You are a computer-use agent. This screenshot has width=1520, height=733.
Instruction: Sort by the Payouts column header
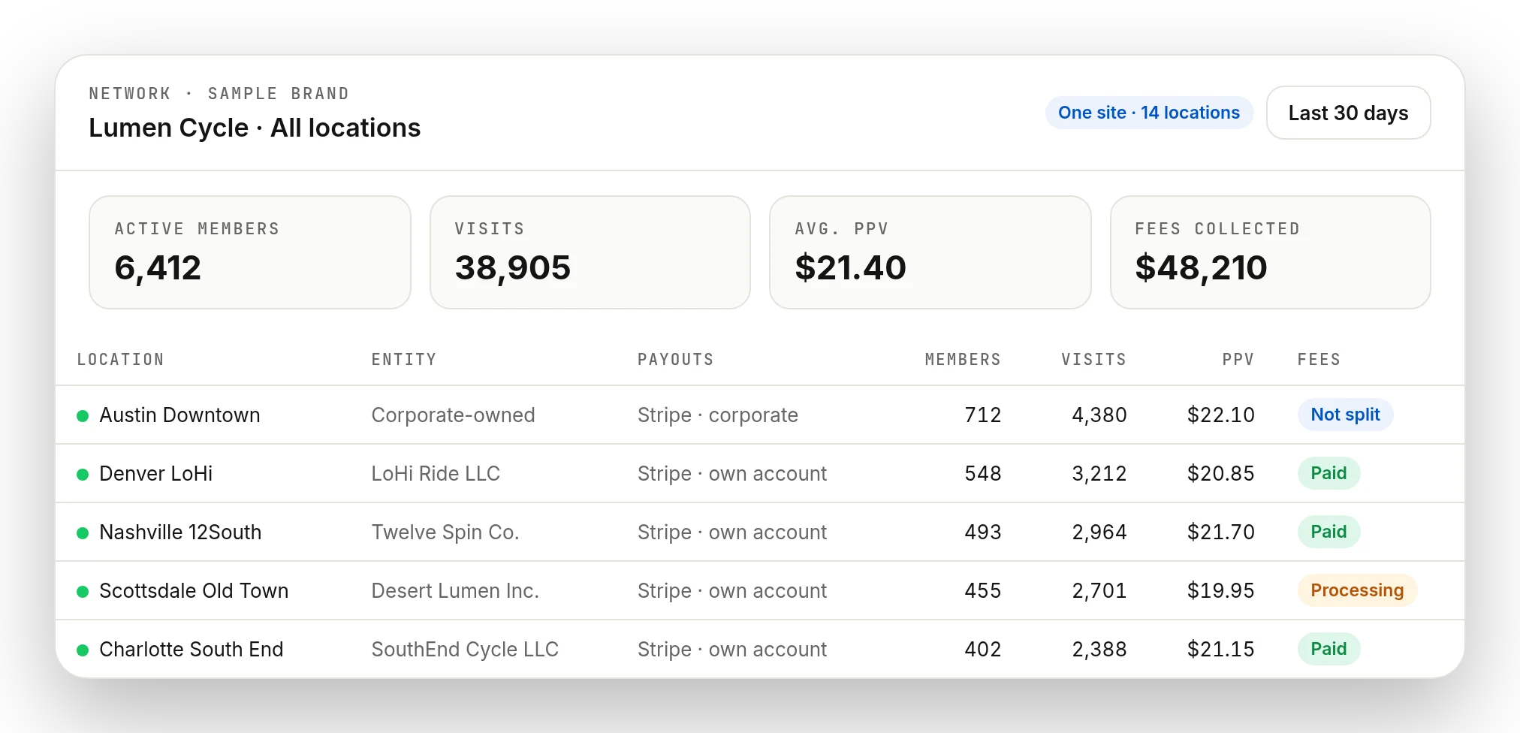(676, 360)
